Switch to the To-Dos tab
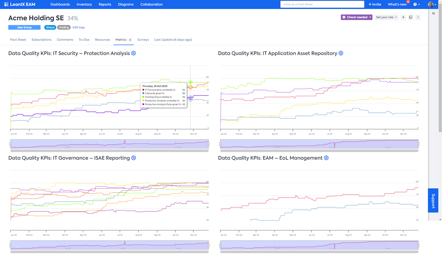The image size is (442, 276). click(x=84, y=40)
